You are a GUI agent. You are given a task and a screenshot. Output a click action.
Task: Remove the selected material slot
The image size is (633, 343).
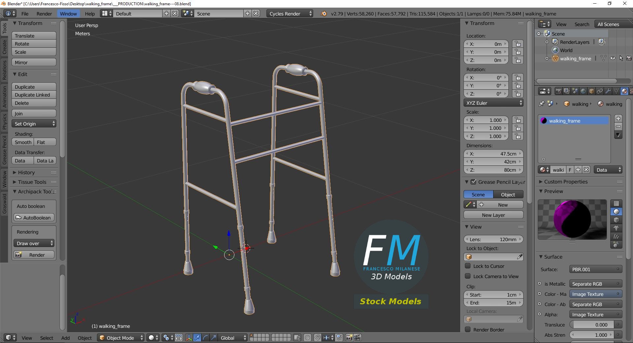click(618, 127)
